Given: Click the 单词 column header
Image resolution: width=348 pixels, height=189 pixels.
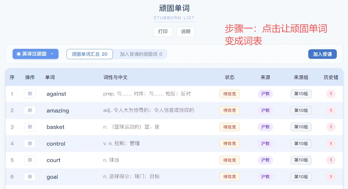Looking at the screenshot, I should 50,77.
